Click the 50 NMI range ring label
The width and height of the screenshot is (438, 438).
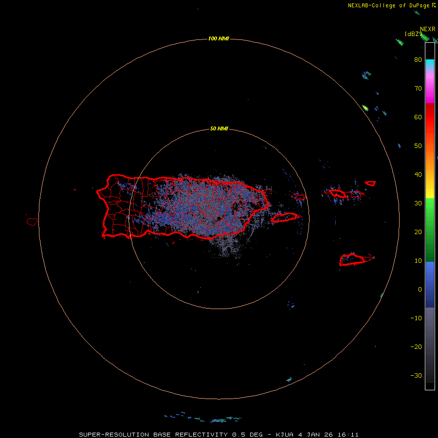219,128
